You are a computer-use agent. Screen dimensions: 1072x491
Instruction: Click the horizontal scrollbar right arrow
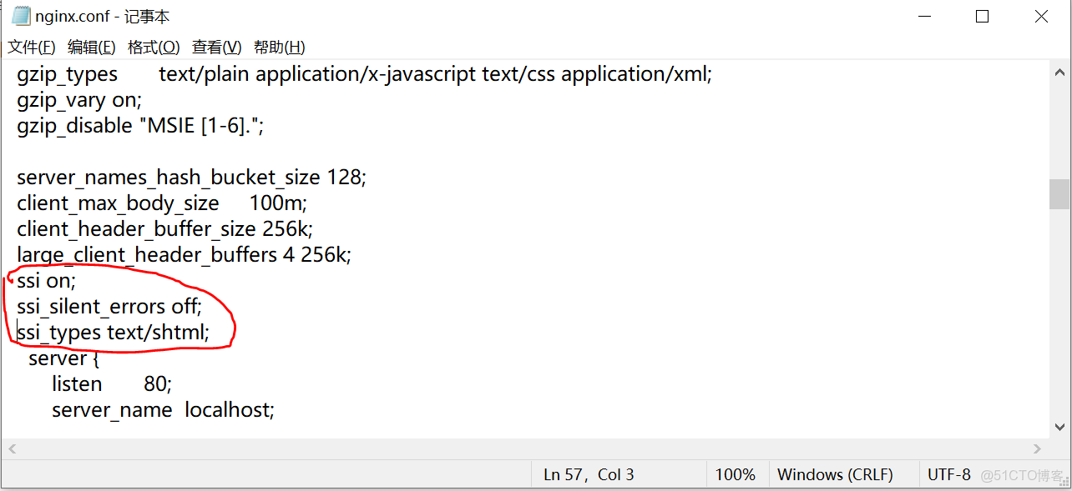(x=1038, y=448)
